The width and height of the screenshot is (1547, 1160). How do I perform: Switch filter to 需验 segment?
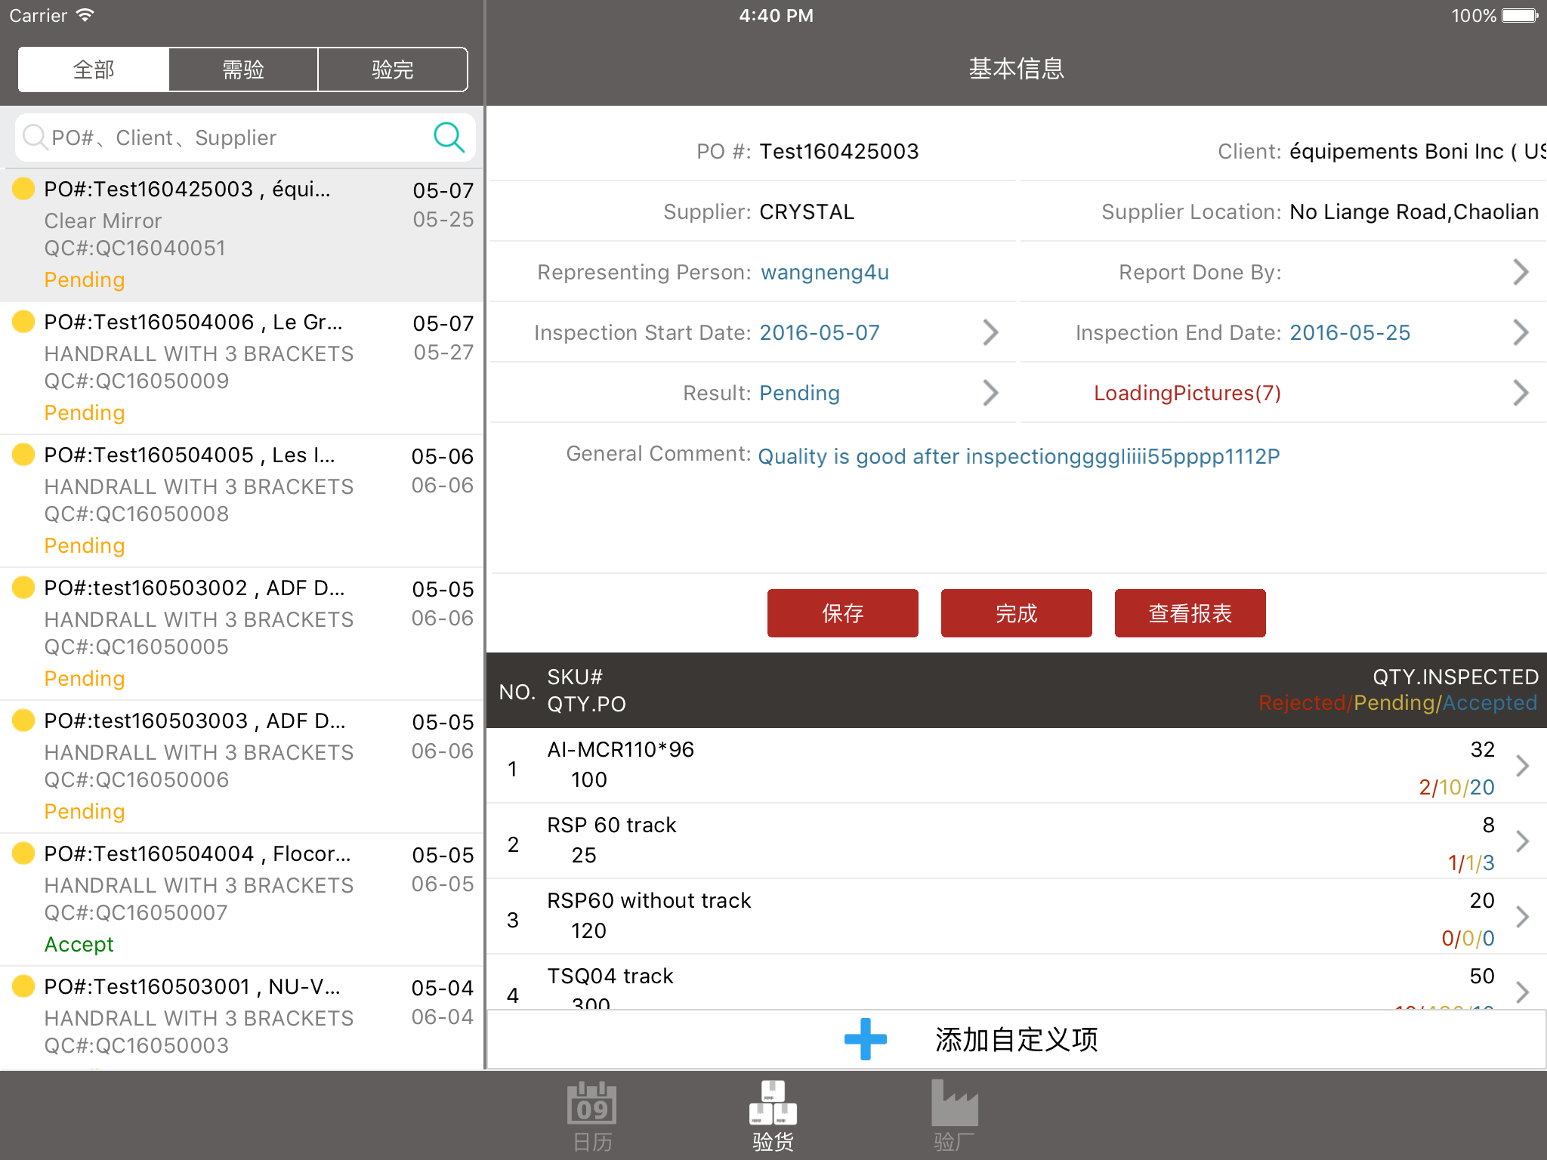[243, 69]
